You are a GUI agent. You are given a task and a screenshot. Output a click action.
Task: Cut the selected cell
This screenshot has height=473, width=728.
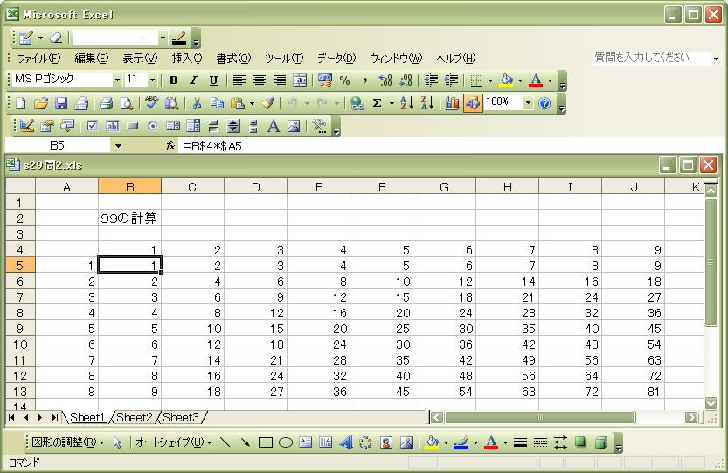[x=197, y=103]
